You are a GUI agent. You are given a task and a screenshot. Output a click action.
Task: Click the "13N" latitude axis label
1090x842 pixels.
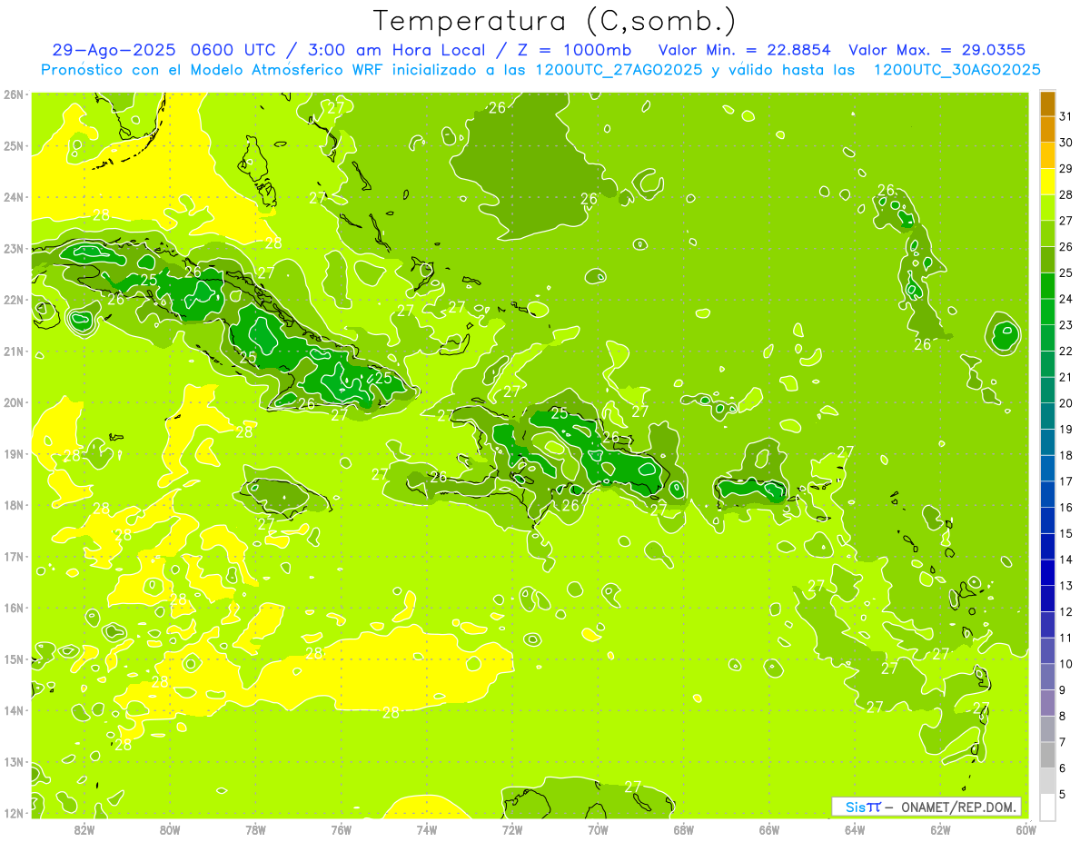13,762
